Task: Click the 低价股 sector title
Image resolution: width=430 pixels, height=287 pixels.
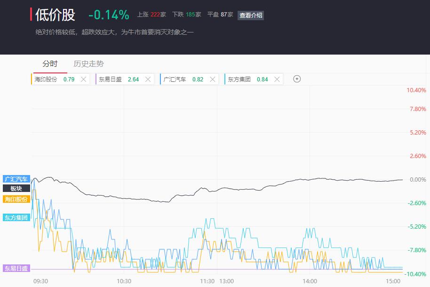Action: pos(55,15)
